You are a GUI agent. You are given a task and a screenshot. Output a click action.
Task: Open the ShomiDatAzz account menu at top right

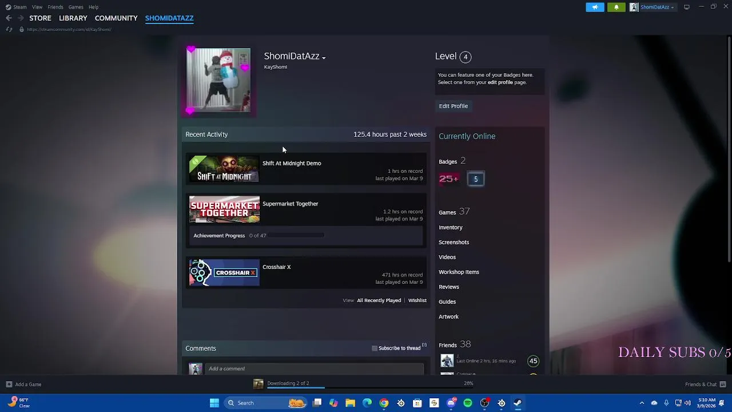coord(653,7)
